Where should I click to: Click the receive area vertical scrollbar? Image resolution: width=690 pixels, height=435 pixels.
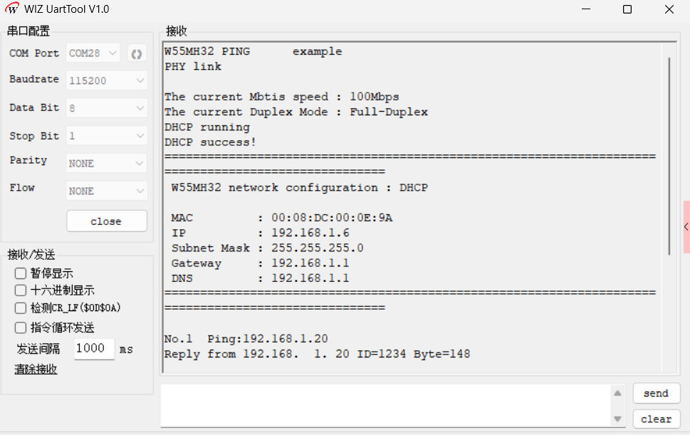(x=669, y=156)
